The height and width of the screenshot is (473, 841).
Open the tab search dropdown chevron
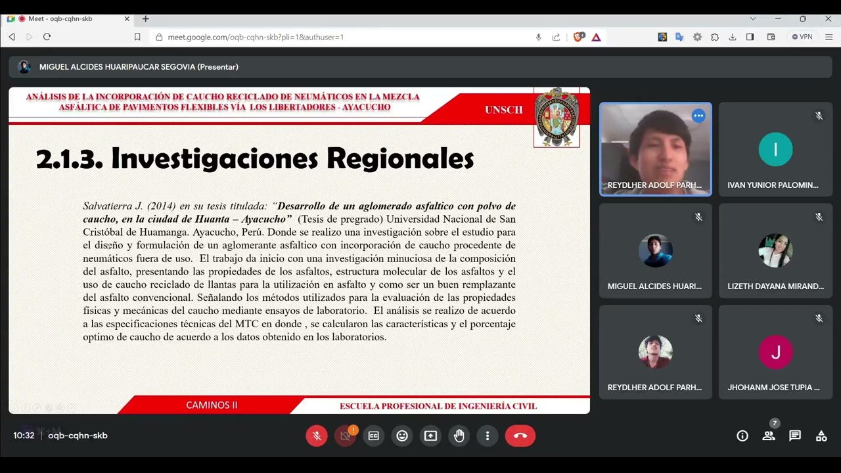[x=753, y=18]
